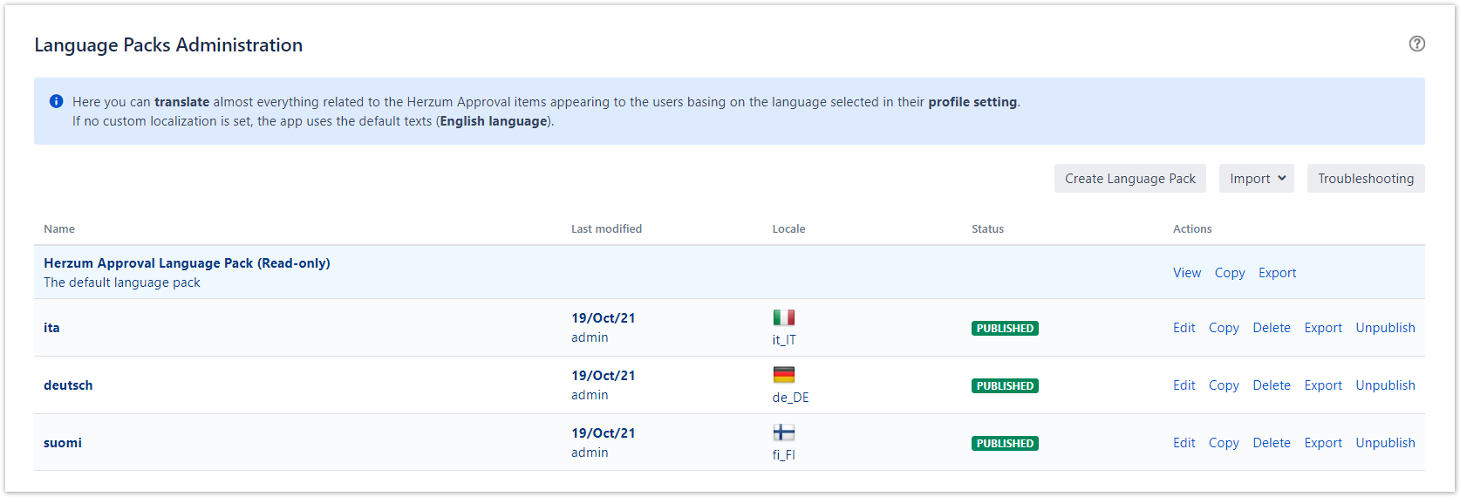This screenshot has height=497, width=1460.
Task: Delete the deutsch language pack
Action: [x=1271, y=385]
